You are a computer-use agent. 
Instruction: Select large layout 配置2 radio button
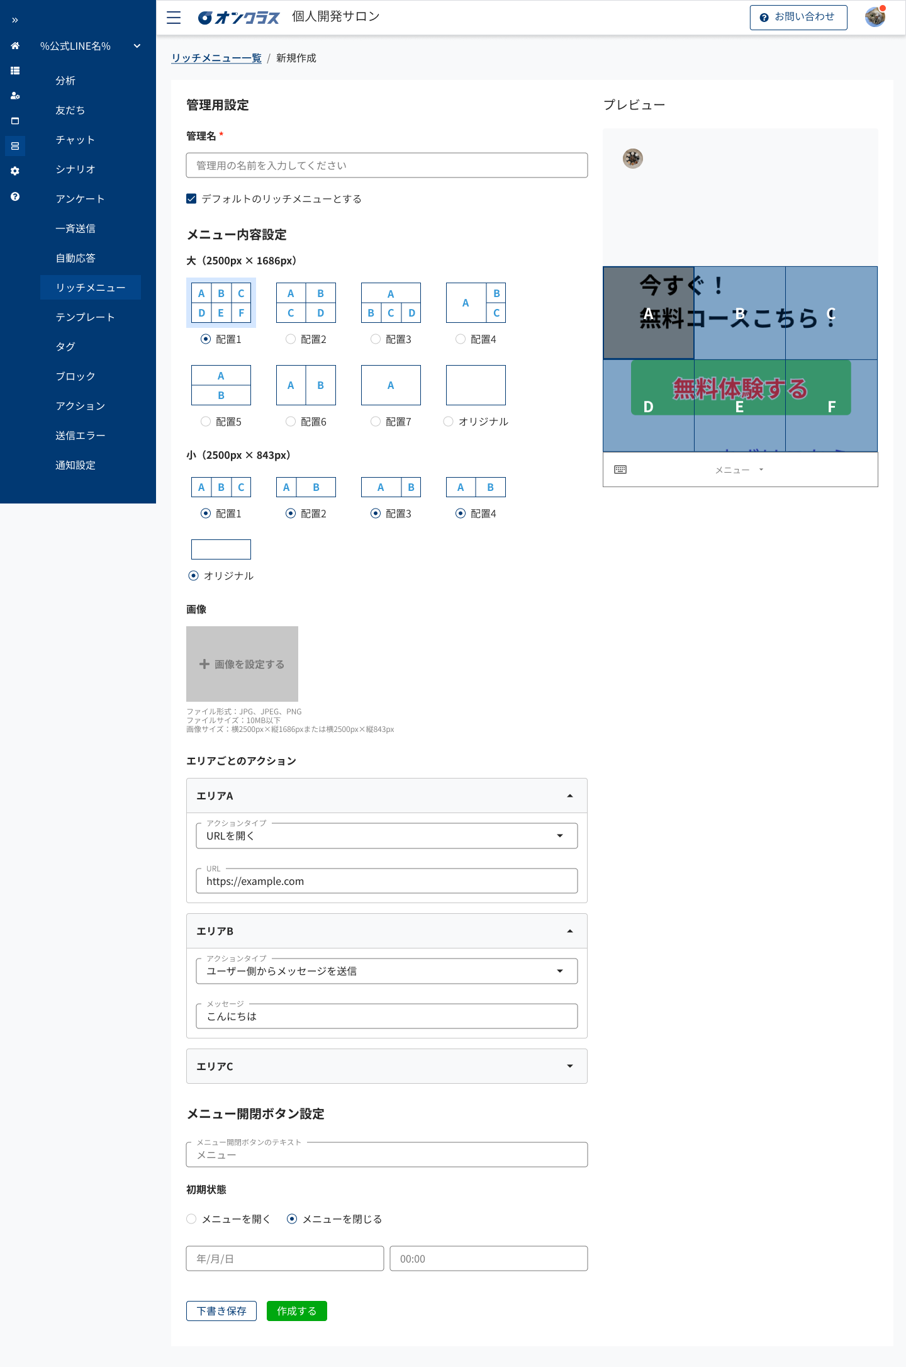pyautogui.click(x=291, y=339)
